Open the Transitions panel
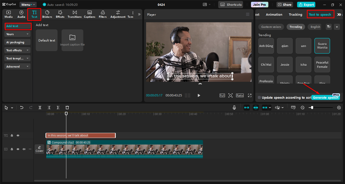345x184 pixels. click(x=75, y=14)
